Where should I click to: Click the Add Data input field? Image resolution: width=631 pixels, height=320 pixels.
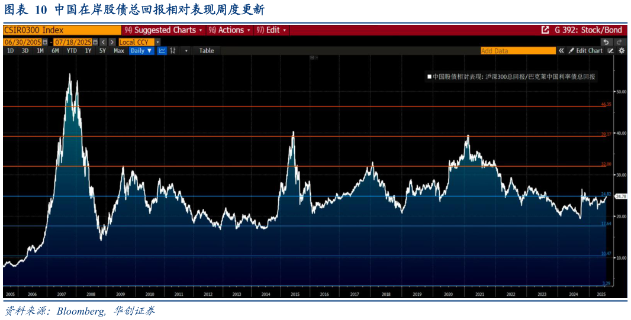pyautogui.click(x=518, y=51)
